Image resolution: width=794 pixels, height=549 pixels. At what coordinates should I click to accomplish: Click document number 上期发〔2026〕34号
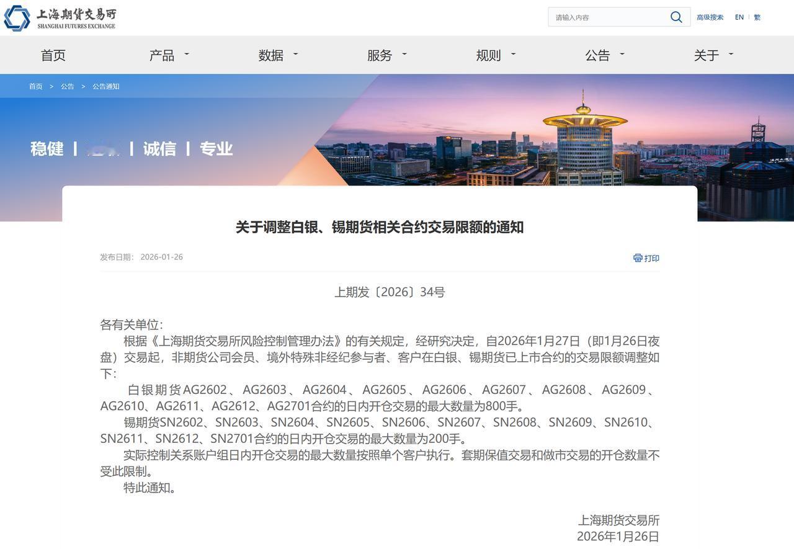[x=390, y=292]
